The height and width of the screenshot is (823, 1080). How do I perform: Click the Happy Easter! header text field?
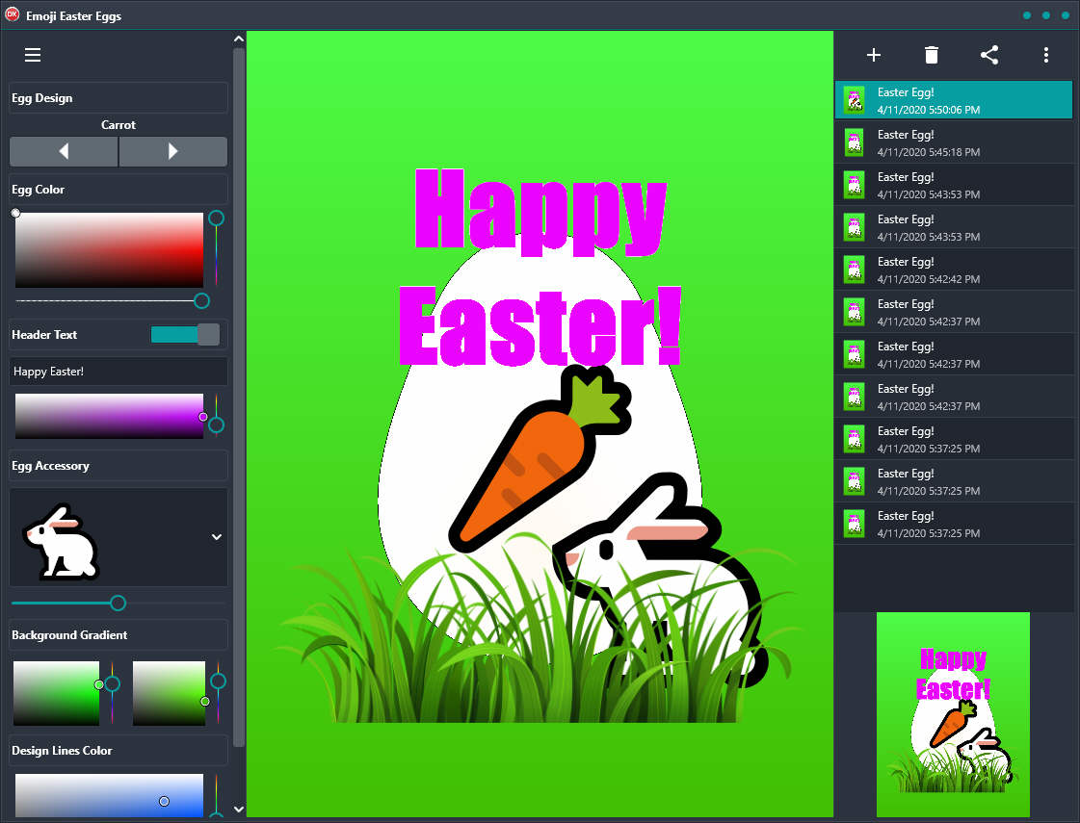point(119,372)
